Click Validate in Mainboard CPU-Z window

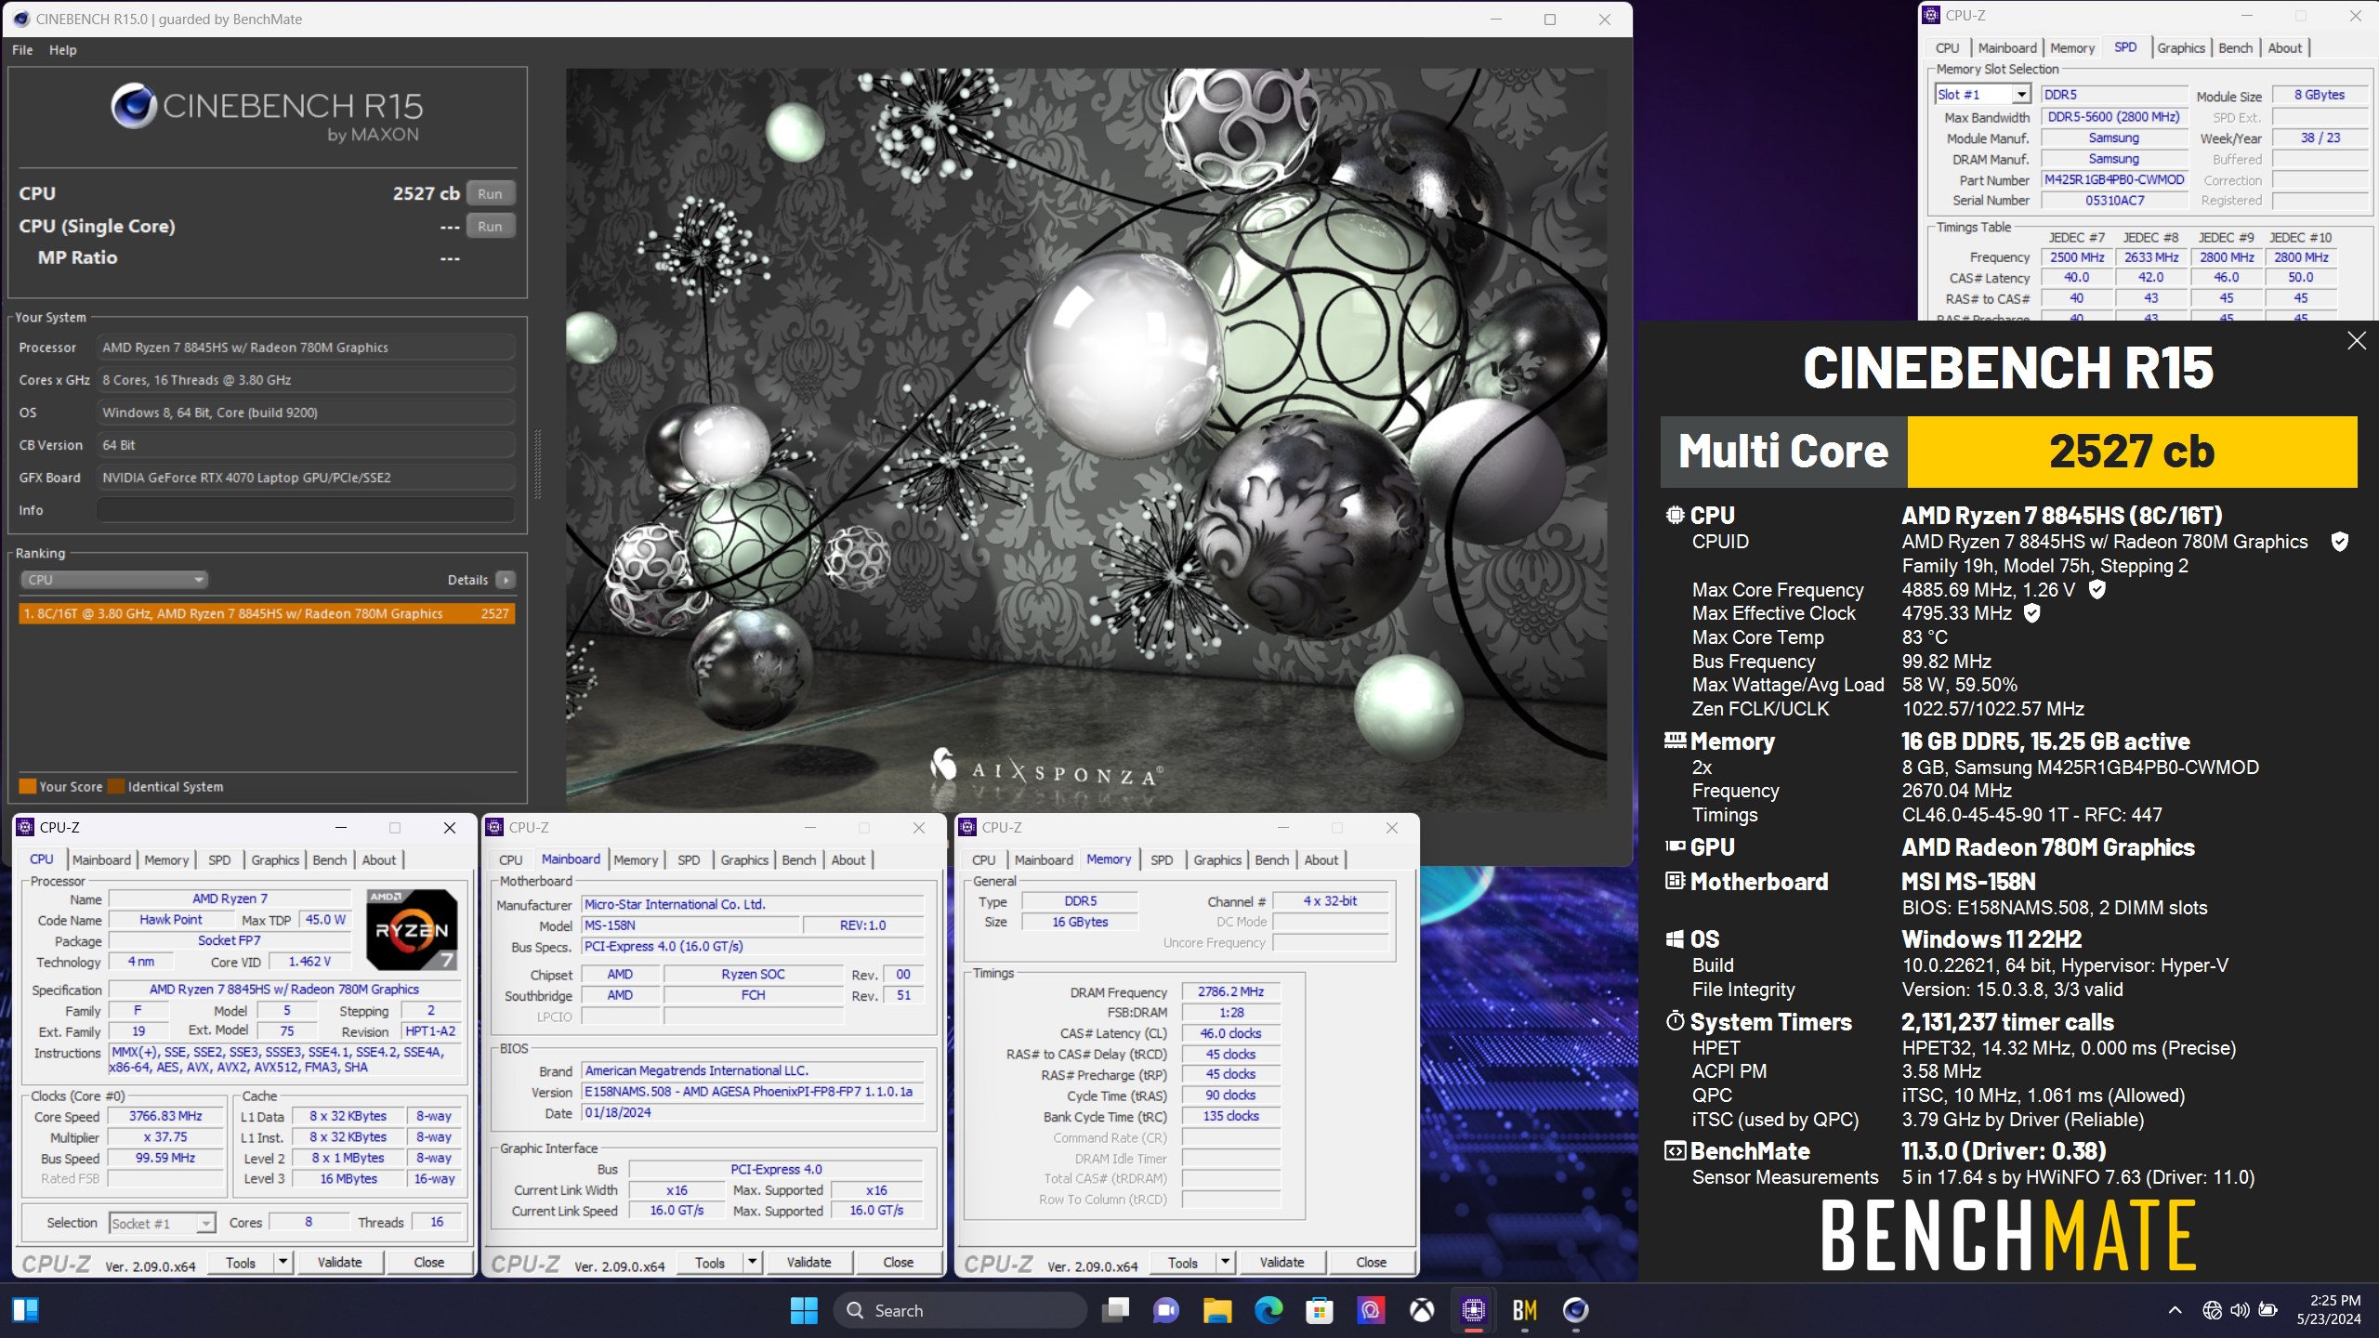point(809,1263)
